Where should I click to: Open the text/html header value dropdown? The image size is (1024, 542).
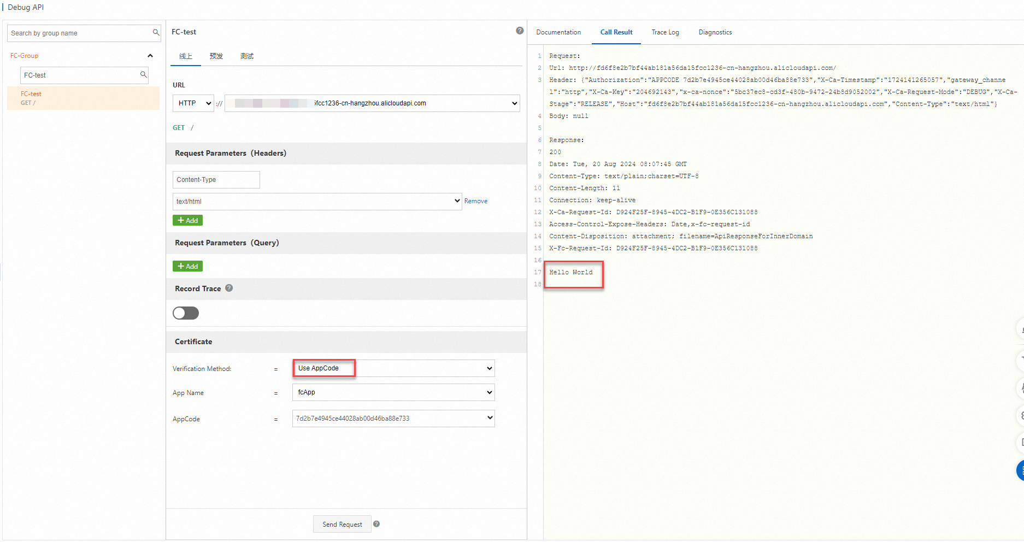point(317,201)
